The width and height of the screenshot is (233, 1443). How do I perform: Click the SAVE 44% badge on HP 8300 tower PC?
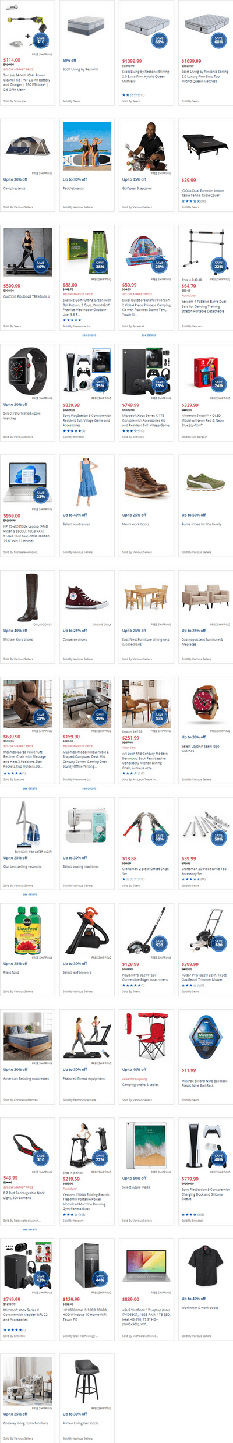point(100,1278)
